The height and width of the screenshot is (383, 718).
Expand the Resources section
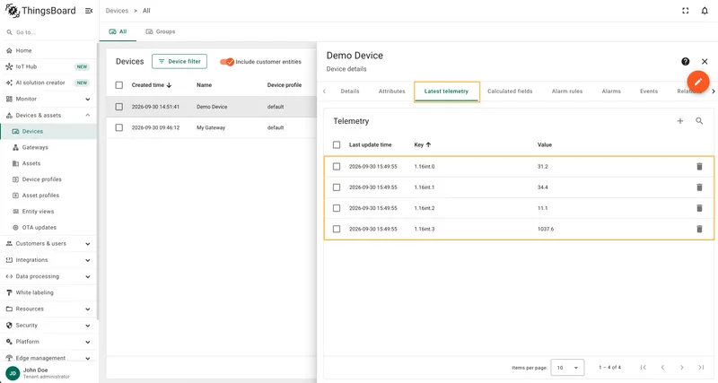click(48, 309)
